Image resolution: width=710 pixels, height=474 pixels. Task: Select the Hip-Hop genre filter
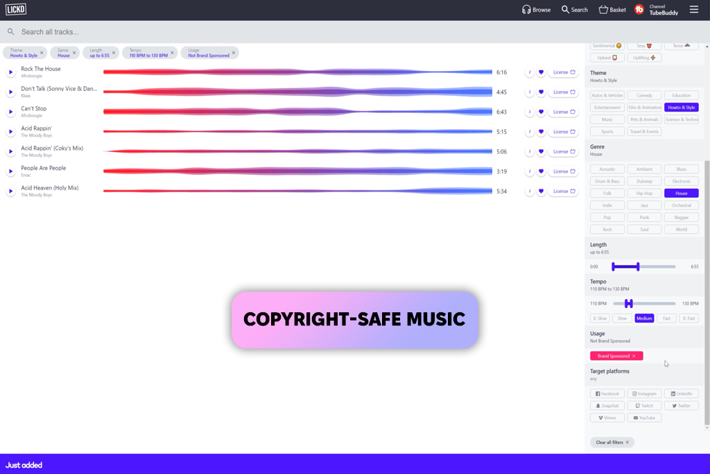[x=644, y=193]
